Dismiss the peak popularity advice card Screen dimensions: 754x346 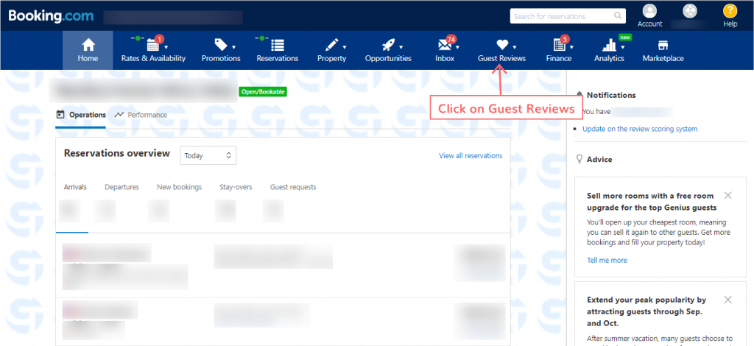(728, 300)
